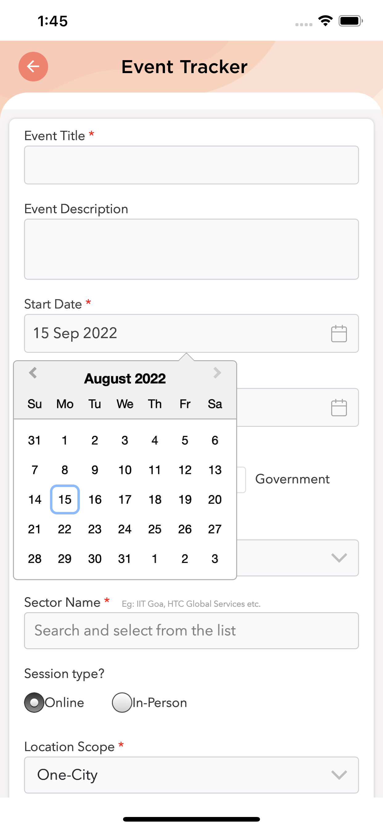Select the In-Person session type
Screen dimensions: 383x829
(x=122, y=703)
